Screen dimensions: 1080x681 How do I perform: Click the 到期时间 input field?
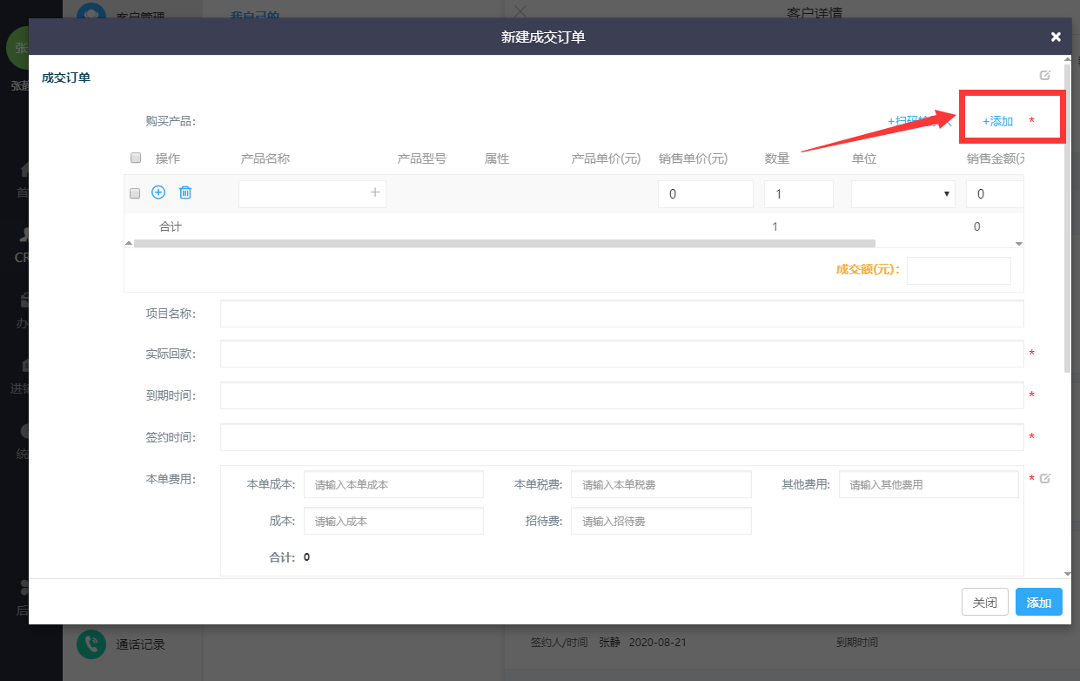[622, 395]
